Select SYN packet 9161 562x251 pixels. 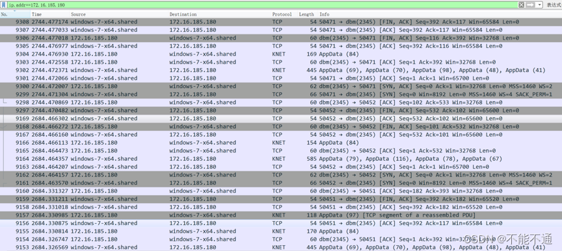(281, 183)
